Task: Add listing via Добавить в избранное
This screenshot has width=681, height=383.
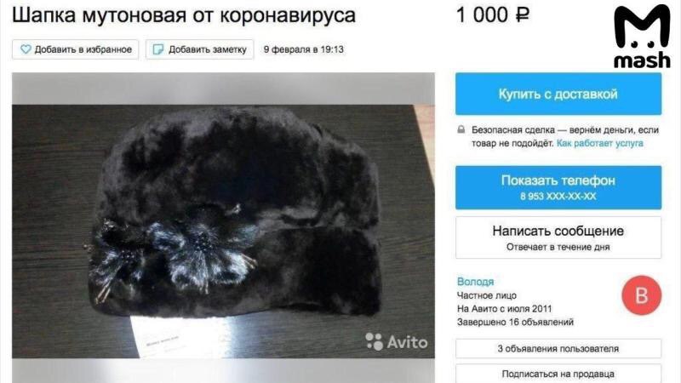Action: click(x=75, y=49)
